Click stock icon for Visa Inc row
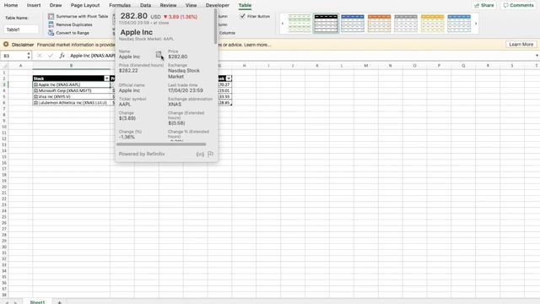This screenshot has width=540, height=304. click(x=35, y=97)
